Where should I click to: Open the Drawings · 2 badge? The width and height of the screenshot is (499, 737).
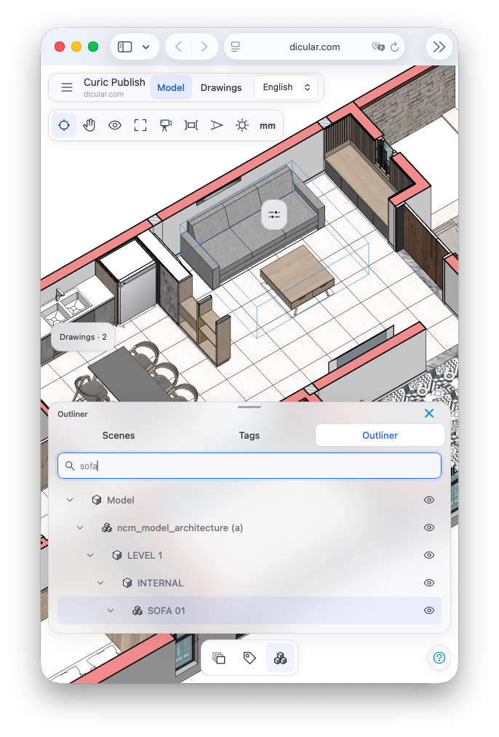(83, 337)
